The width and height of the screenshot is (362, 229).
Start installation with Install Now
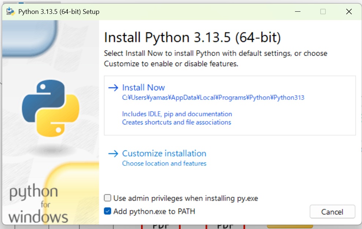tap(143, 88)
